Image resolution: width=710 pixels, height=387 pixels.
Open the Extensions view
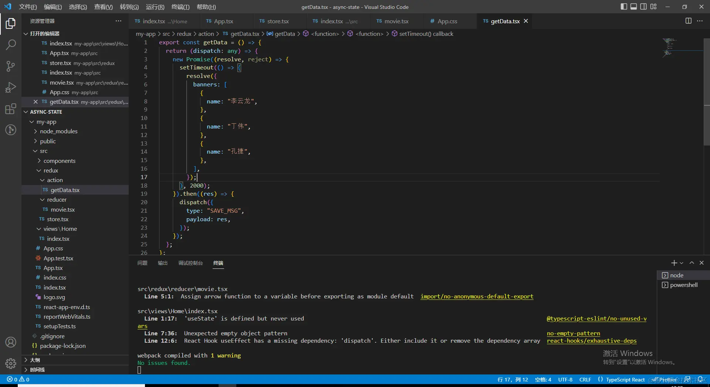(11, 109)
